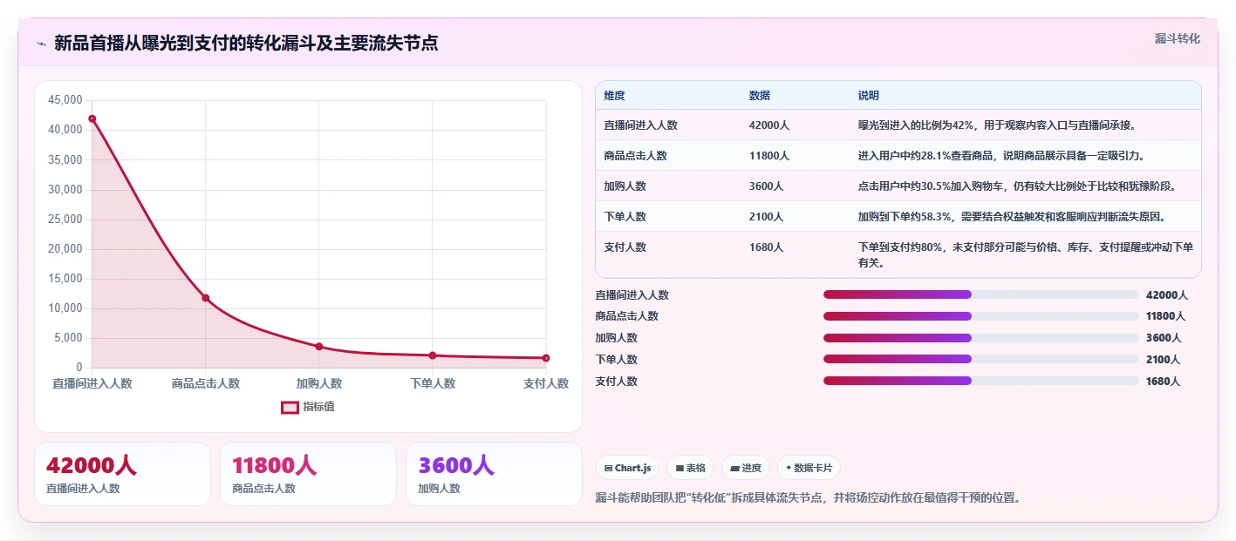This screenshot has height=541, width=1236.
Task: Click the 45,000 y-axis tick label
Action: coord(65,100)
